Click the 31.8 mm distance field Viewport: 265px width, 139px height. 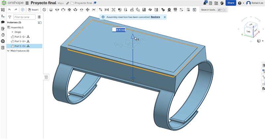[119, 30]
